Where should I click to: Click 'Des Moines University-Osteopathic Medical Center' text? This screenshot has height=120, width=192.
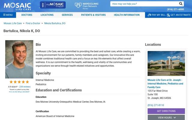click(62, 102)
